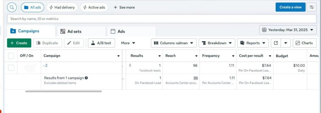321x113 pixels.
Task: Select the Active ads filter
Action: [94, 8]
